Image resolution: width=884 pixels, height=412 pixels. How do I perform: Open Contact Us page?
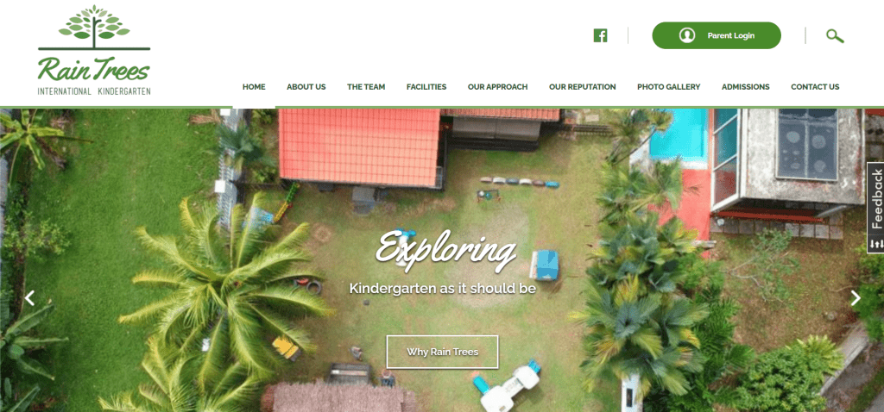coord(815,87)
